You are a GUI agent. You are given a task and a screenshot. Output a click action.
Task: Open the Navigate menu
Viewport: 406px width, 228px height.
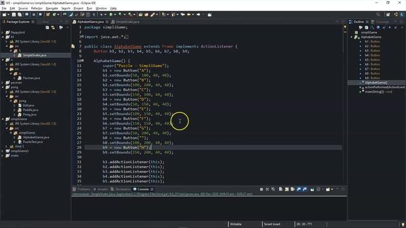coord(52,8)
